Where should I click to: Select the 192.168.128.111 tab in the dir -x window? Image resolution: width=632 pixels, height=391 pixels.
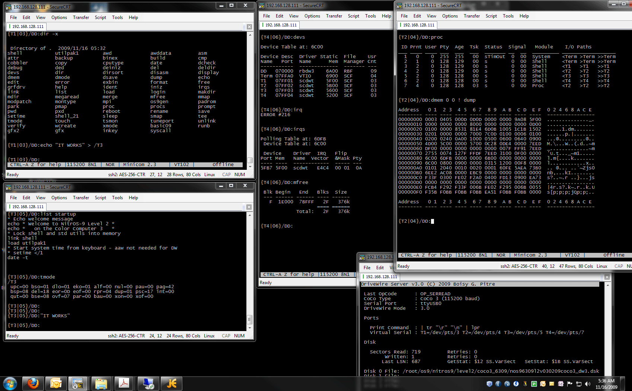coord(26,26)
